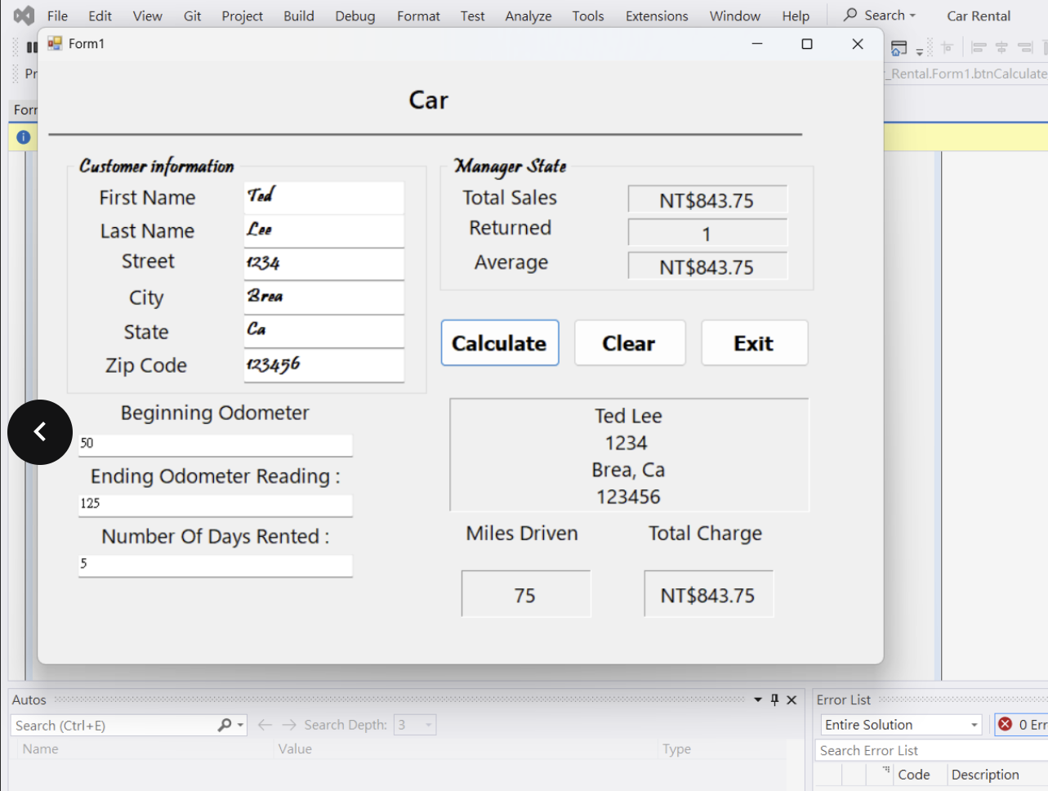Click the black back arrow circle
The image size is (1048, 791).
click(x=40, y=432)
